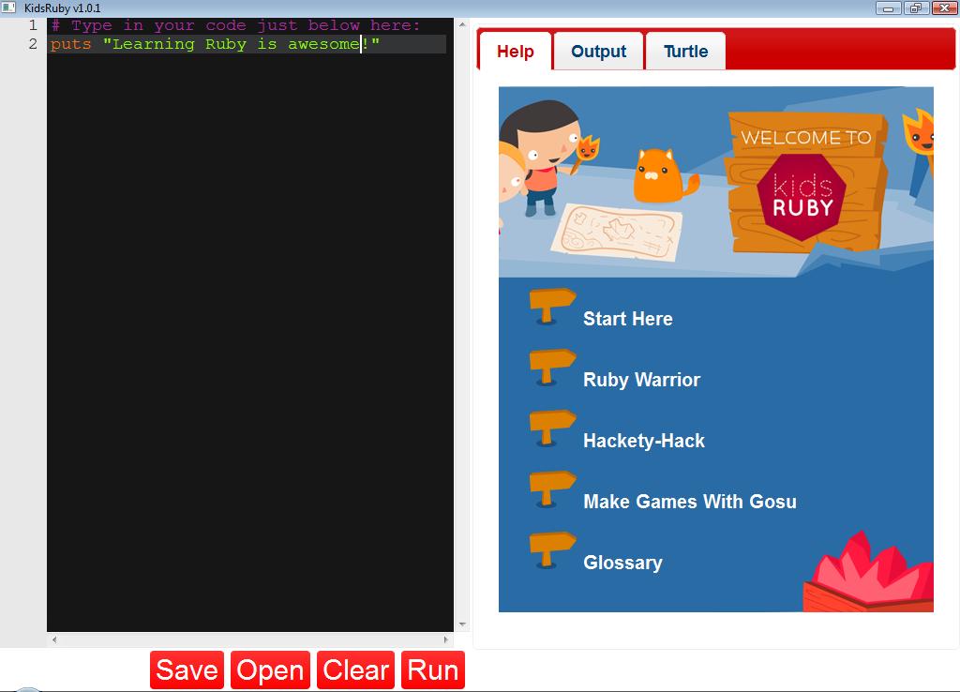
Task: Open the Start Here lesson link
Action: pos(627,319)
